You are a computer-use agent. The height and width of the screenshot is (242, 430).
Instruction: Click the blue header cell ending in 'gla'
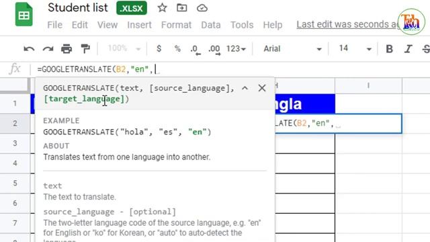coord(305,104)
